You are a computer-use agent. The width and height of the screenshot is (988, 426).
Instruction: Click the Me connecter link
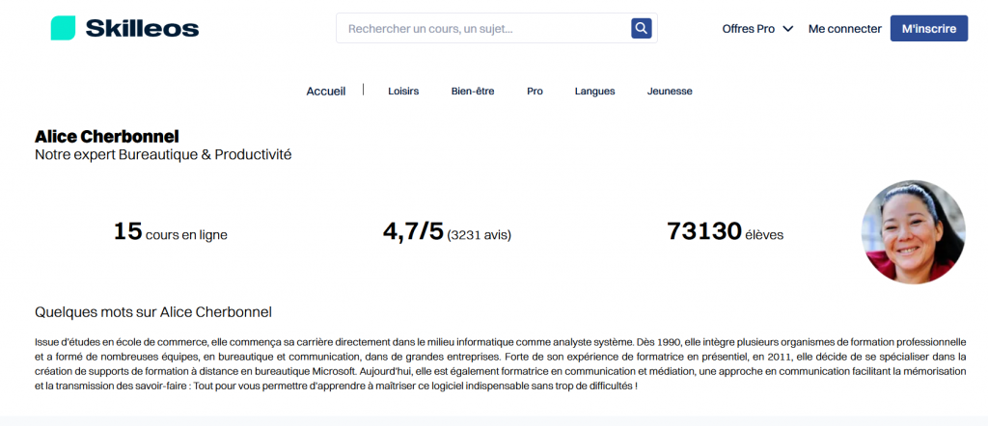point(844,29)
